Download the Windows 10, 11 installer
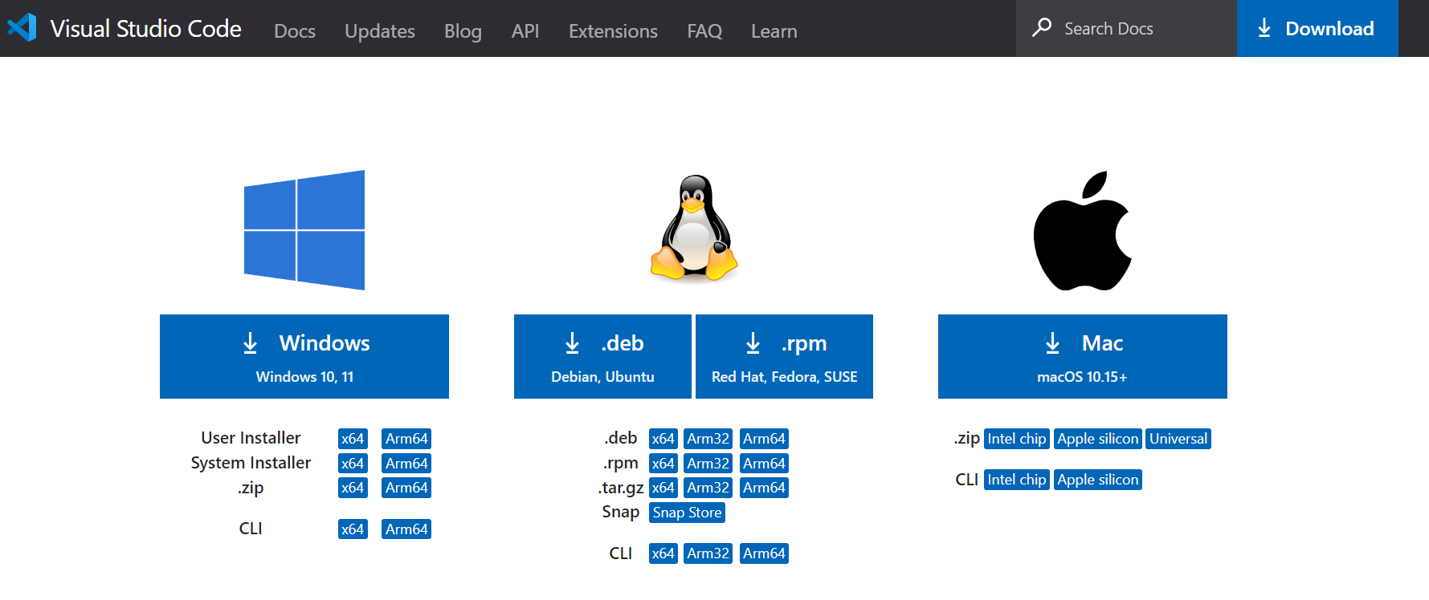Image resolution: width=1429 pixels, height=600 pixels. [304, 356]
